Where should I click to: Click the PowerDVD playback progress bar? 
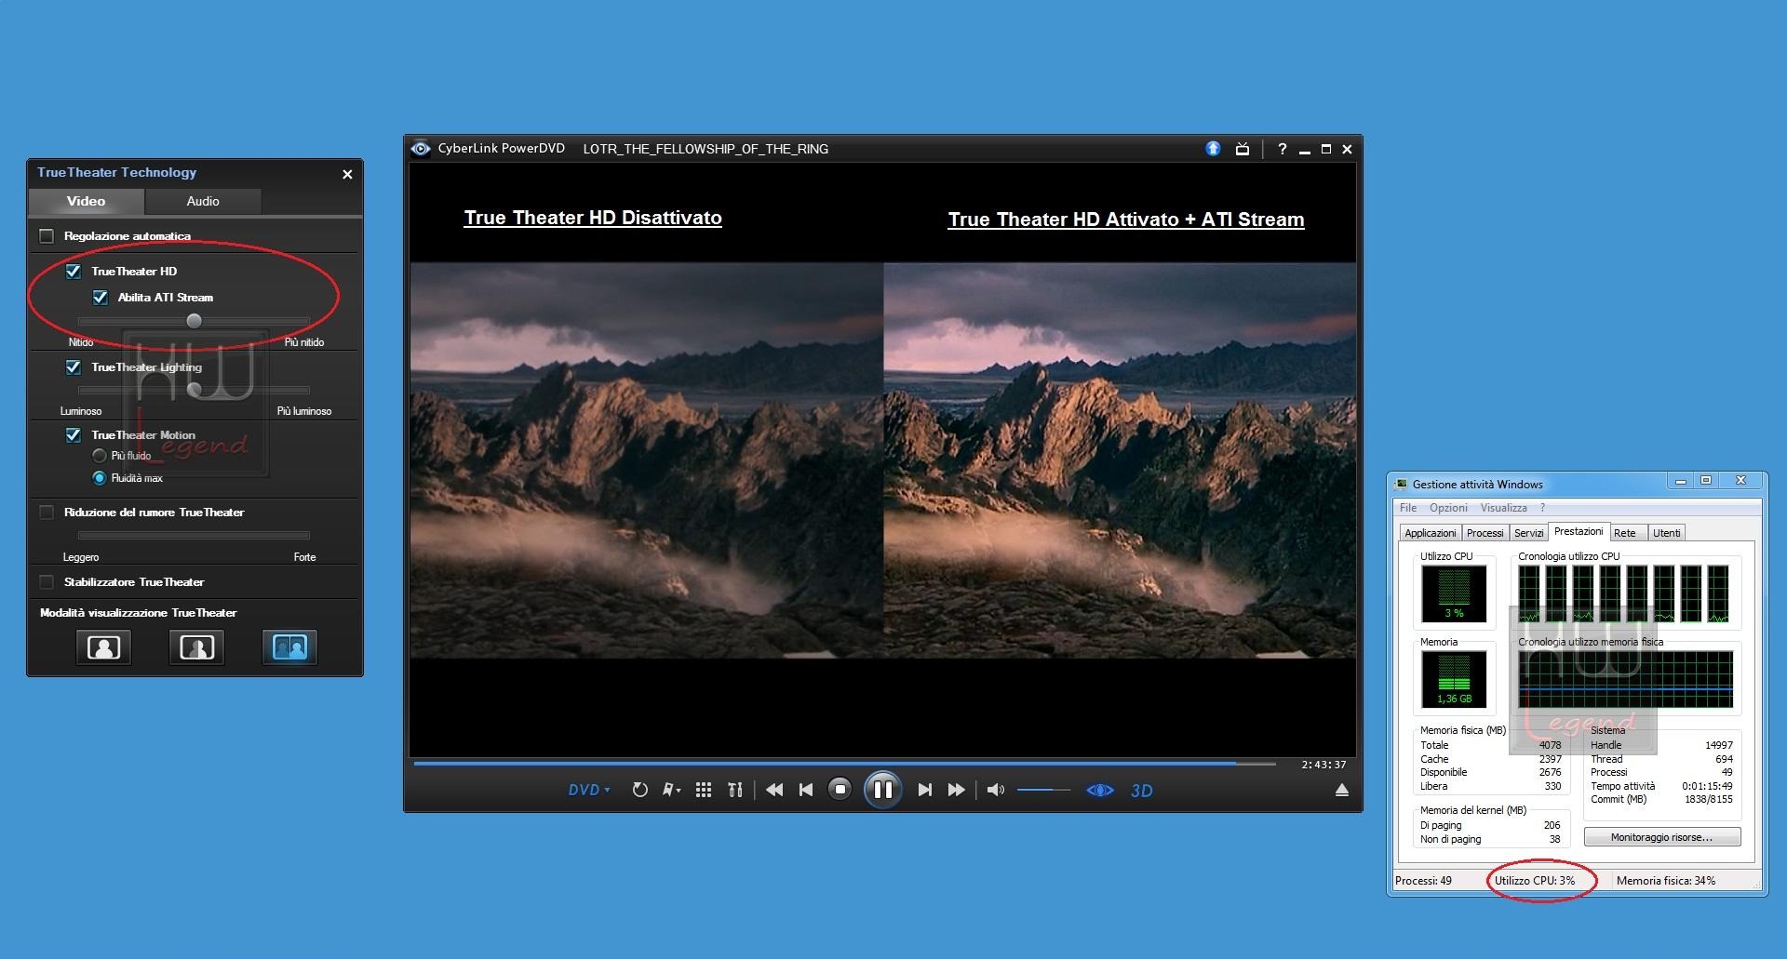click(x=844, y=764)
